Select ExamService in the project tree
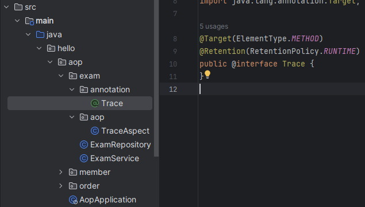This screenshot has width=365, height=207. (x=114, y=158)
